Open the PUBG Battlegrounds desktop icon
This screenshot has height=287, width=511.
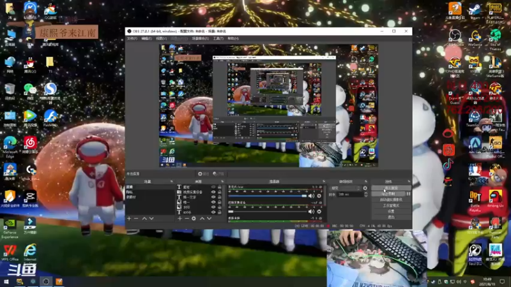(495, 13)
